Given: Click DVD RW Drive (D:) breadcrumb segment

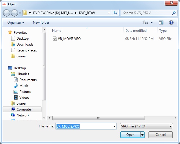Looking at the screenshot, I should tap(53, 13).
